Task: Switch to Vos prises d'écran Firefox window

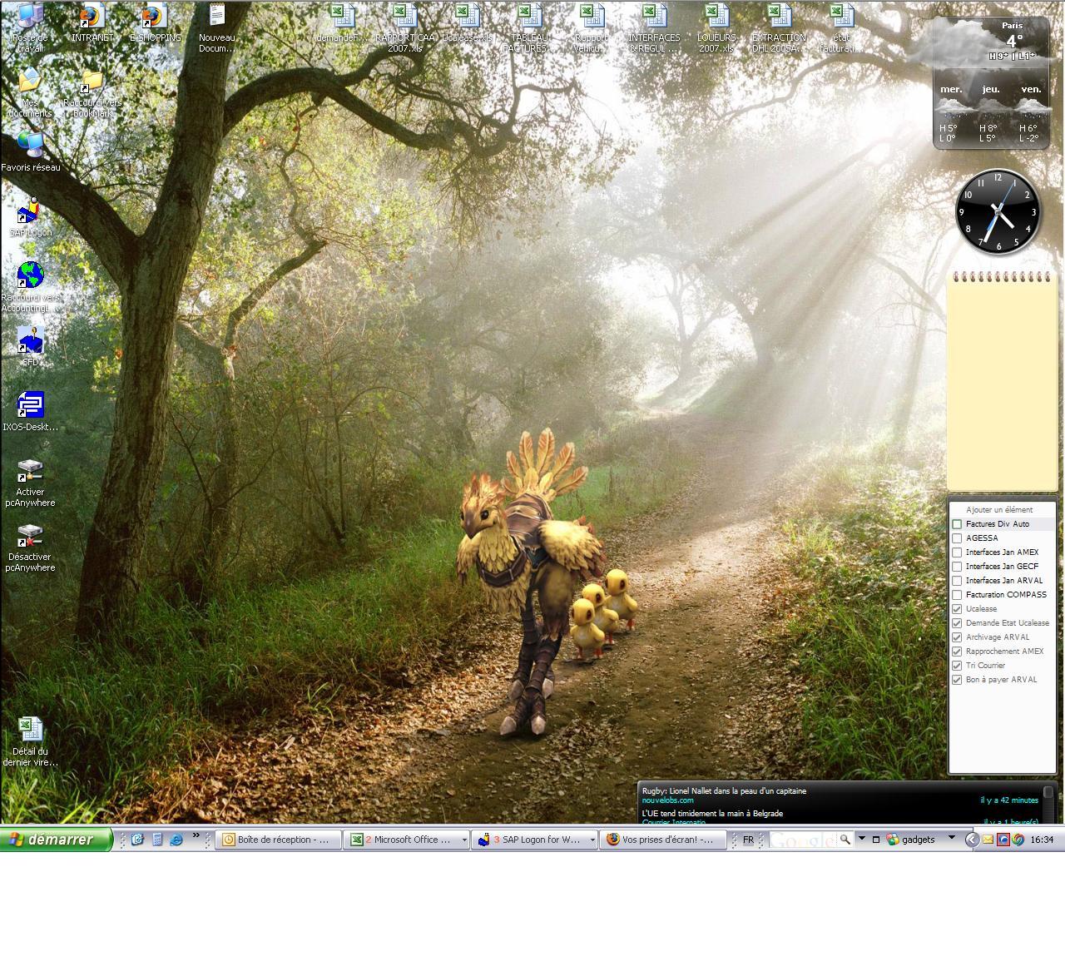Action: (x=662, y=840)
